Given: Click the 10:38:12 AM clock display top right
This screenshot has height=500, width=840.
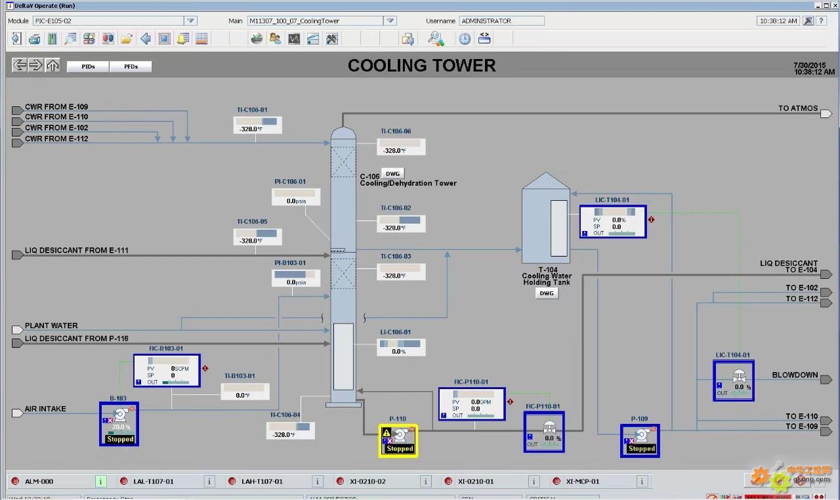Looking at the screenshot, I should click(x=778, y=21).
